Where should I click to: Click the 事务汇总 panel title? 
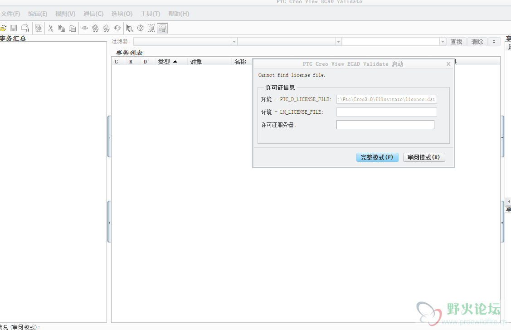[13, 38]
